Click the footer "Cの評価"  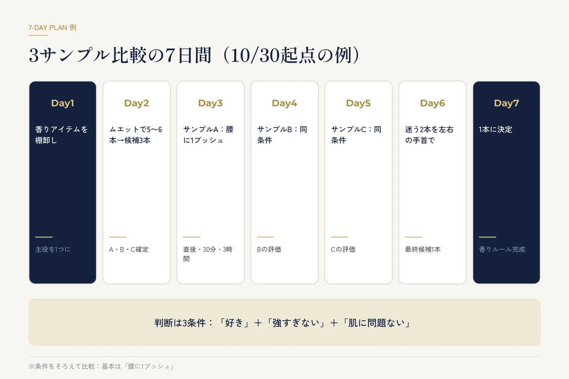pos(343,249)
